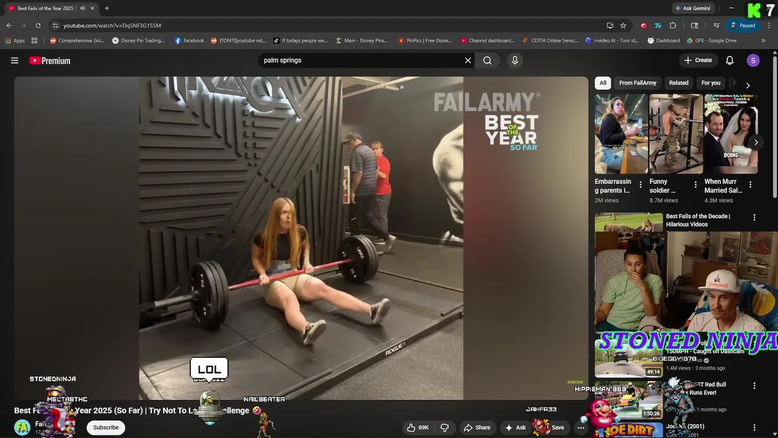Start voice search with the microphone
The width and height of the screenshot is (778, 438).
tap(515, 60)
